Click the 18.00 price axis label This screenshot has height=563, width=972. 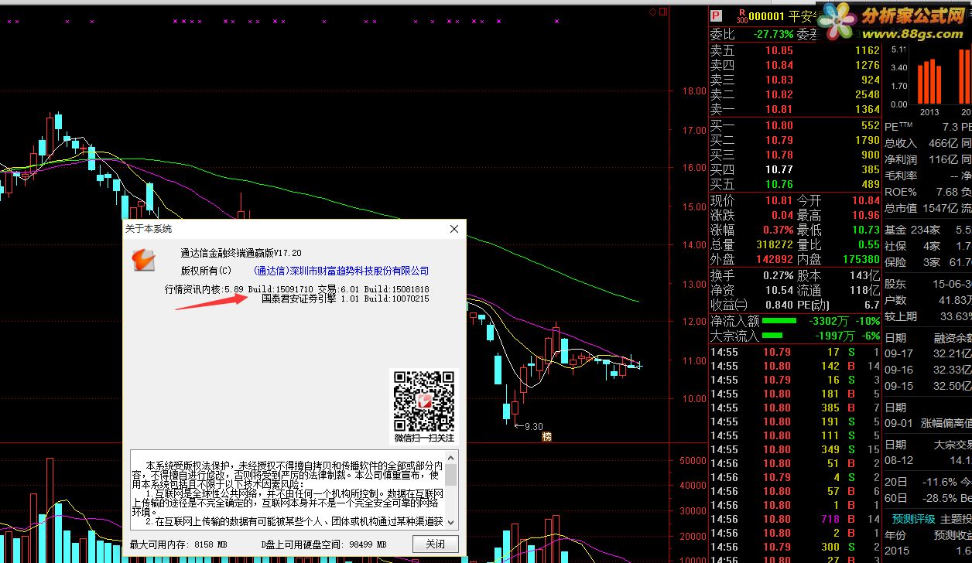(693, 90)
